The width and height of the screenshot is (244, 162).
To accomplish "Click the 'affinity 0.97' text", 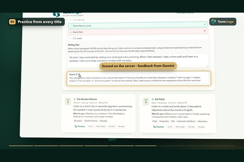I will click(182, 103).
